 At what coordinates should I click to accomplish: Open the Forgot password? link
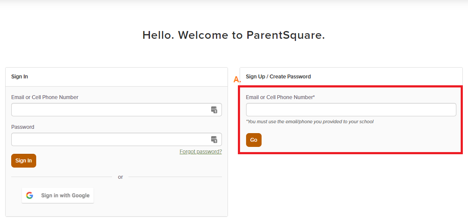(x=200, y=152)
